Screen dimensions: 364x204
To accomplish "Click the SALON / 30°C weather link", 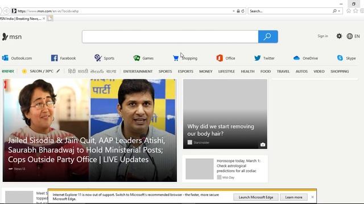I will coord(42,71).
